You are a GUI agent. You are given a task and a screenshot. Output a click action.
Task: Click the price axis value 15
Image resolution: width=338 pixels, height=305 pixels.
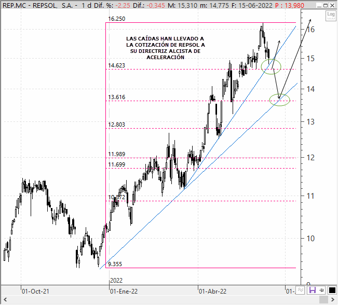click(x=310, y=59)
